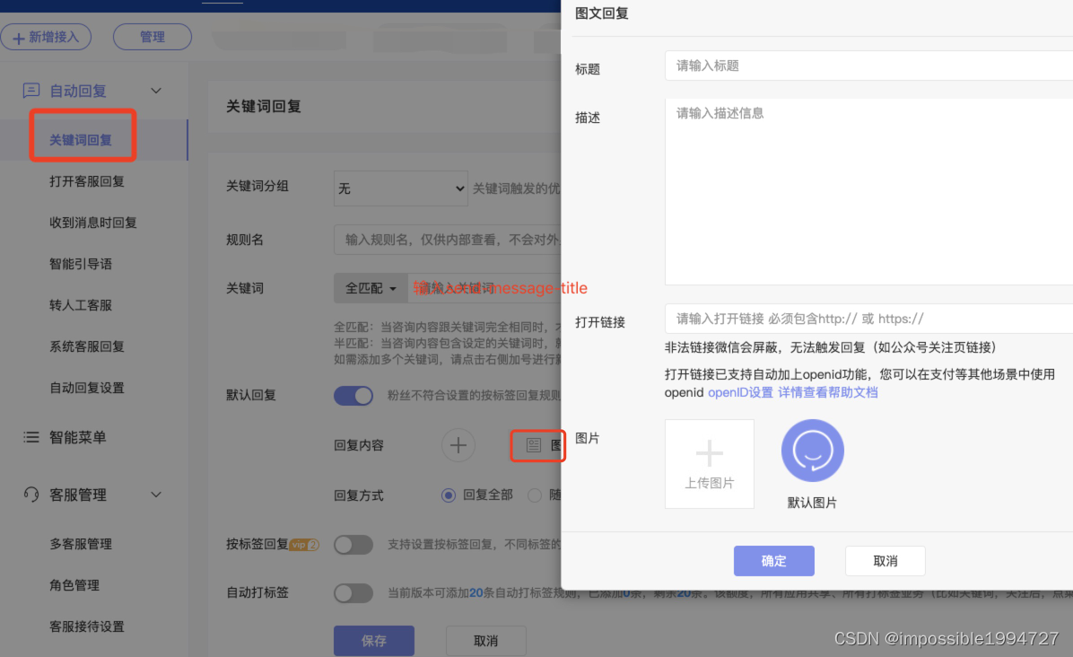This screenshot has height=657, width=1073.
Task: Confirm the dialog with 确定
Action: pyautogui.click(x=774, y=561)
